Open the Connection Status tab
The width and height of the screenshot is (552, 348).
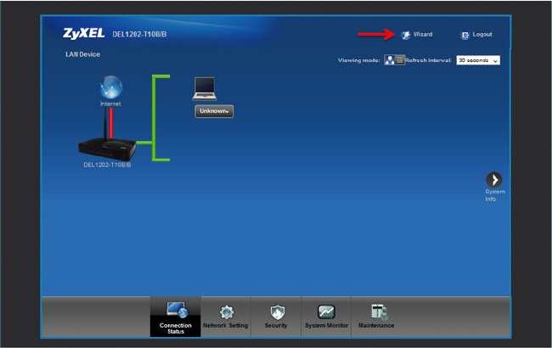[175, 317]
